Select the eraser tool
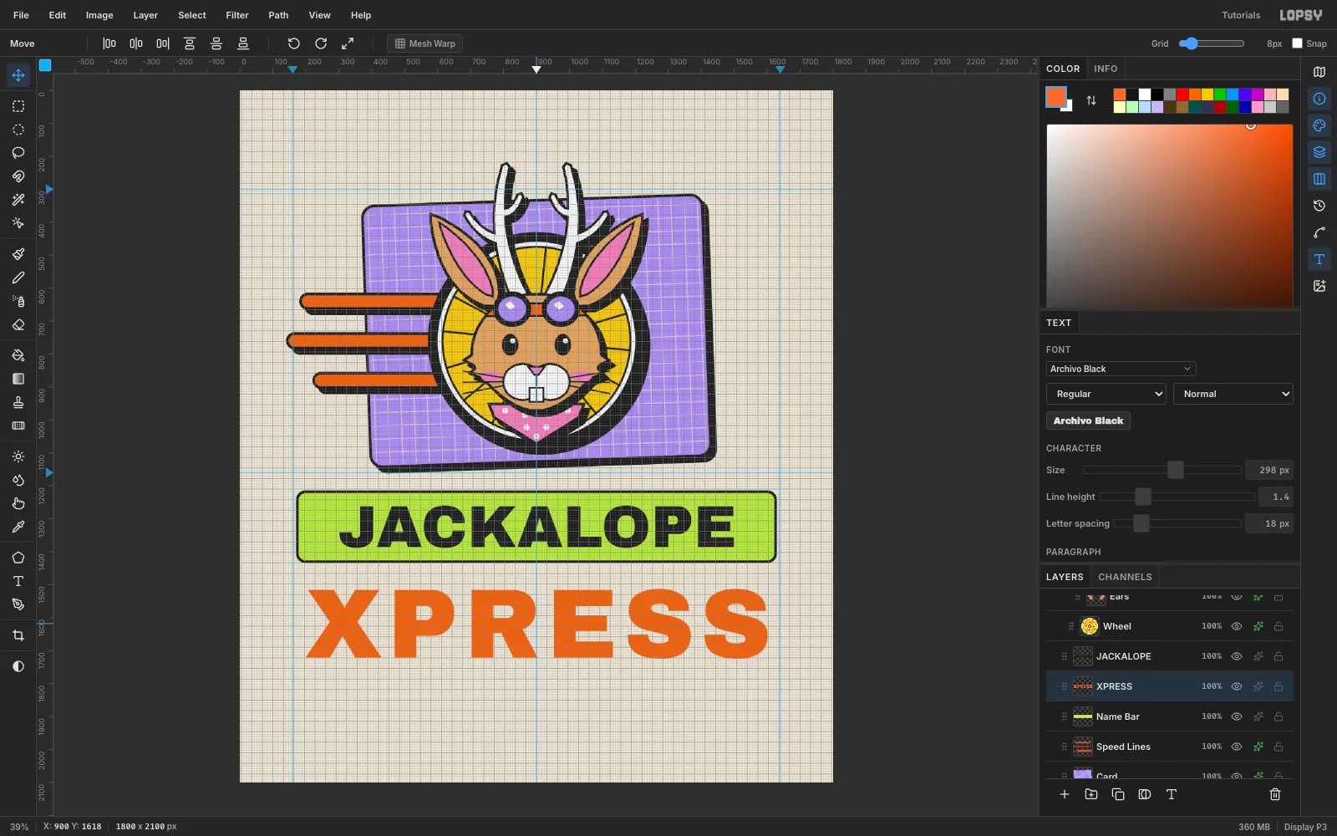The height and width of the screenshot is (836, 1337). click(x=18, y=324)
